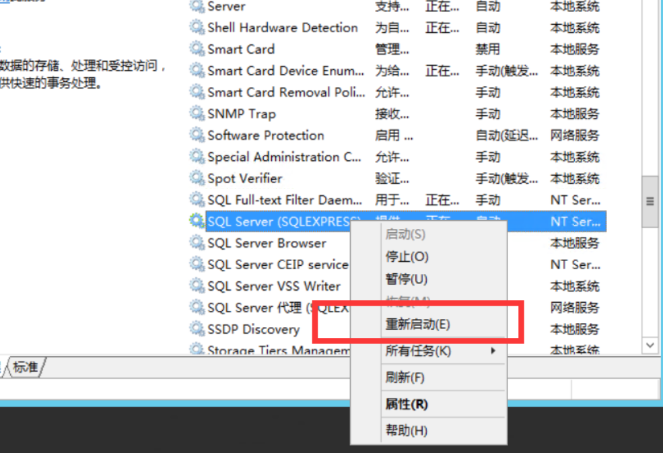Image resolution: width=663 pixels, height=453 pixels.
Task: Click the SQL Server (SQLEXPRESS) service icon
Action: pos(197,221)
